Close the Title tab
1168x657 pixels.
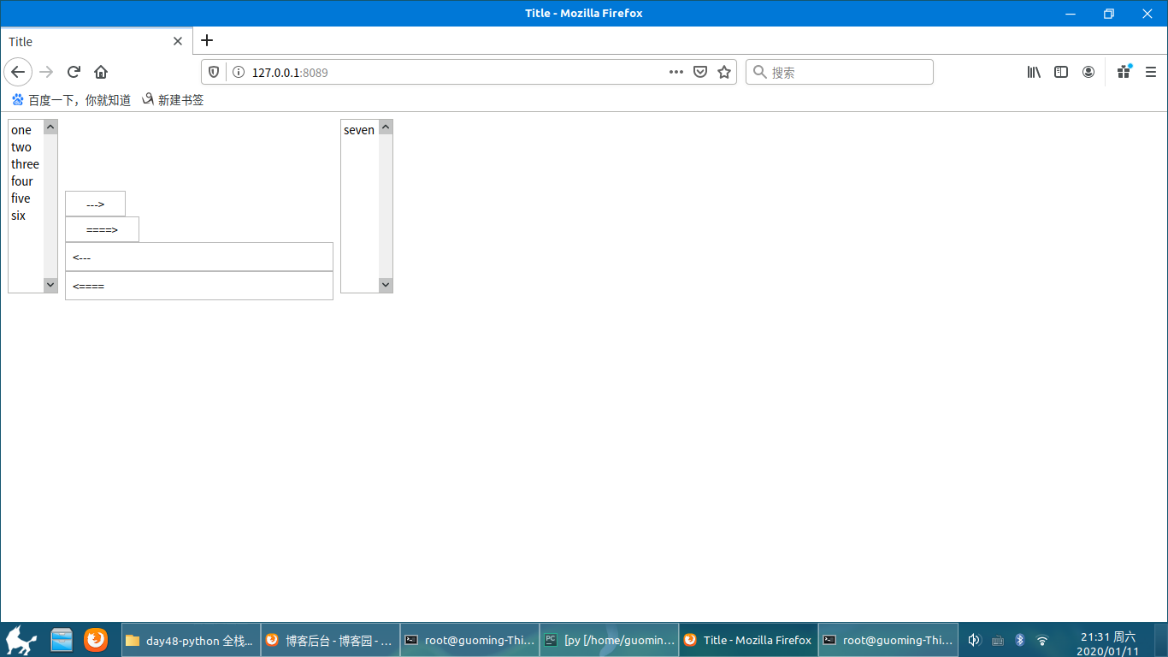(178, 41)
